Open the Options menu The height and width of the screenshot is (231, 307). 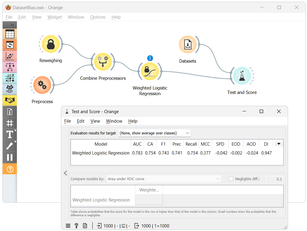click(x=98, y=17)
